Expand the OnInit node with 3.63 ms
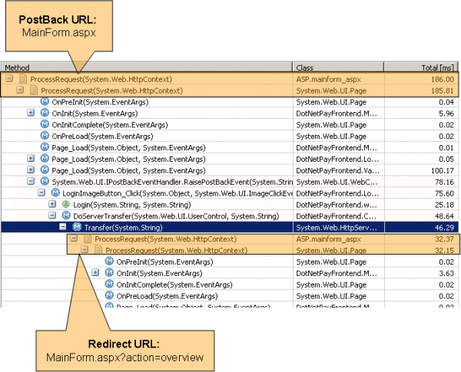The width and height of the screenshot is (461, 372). point(95,272)
